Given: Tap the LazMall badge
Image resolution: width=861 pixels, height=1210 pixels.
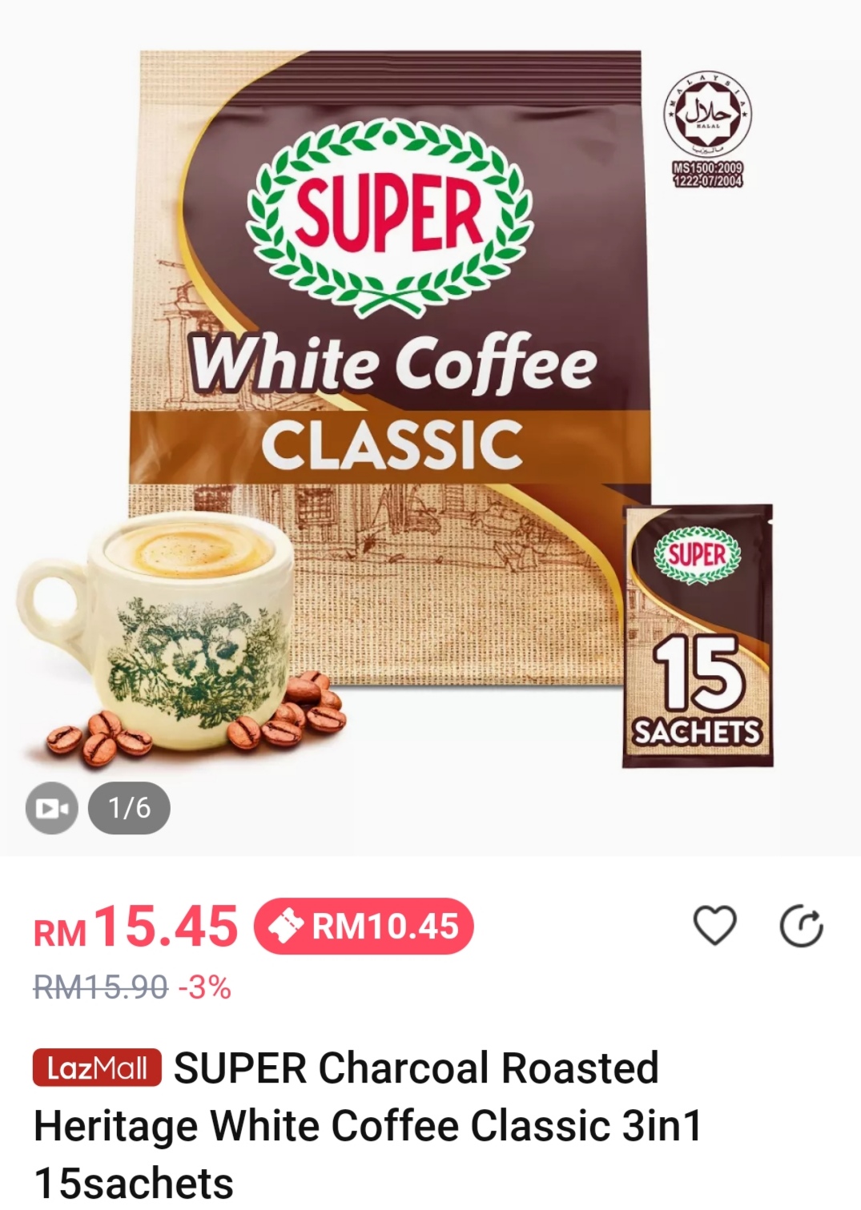Looking at the screenshot, I should coord(97,1067).
